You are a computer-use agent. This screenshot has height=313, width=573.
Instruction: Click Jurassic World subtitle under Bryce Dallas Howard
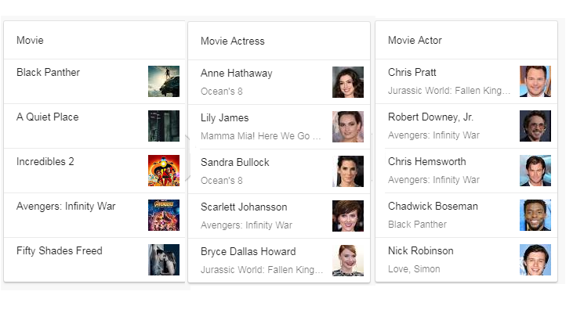pyautogui.click(x=262, y=270)
